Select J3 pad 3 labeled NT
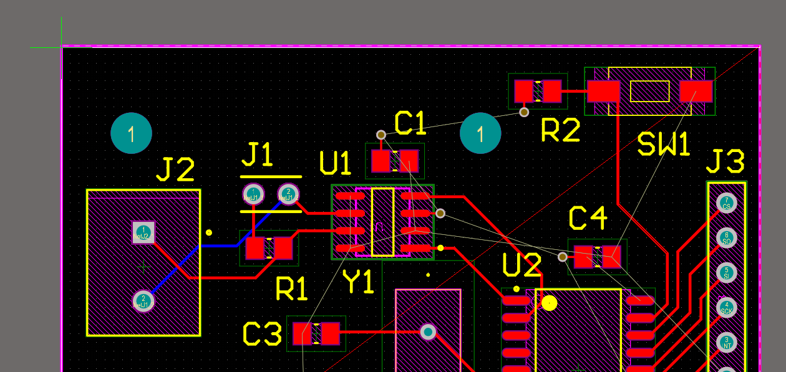Viewport: 786px width, 372px height. (727, 342)
